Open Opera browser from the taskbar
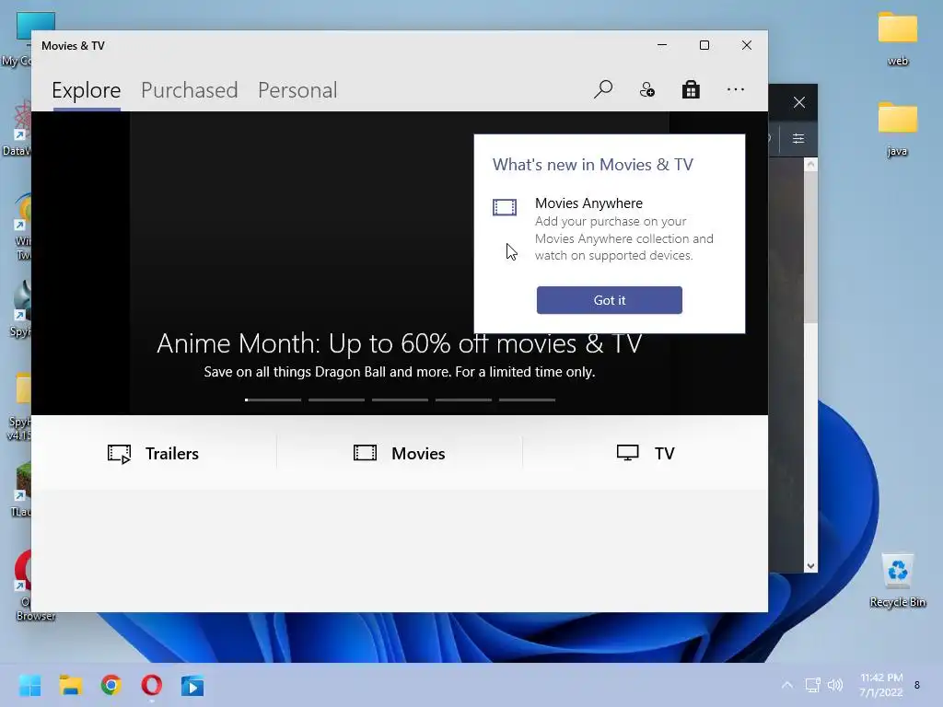943x707 pixels. 152,685
